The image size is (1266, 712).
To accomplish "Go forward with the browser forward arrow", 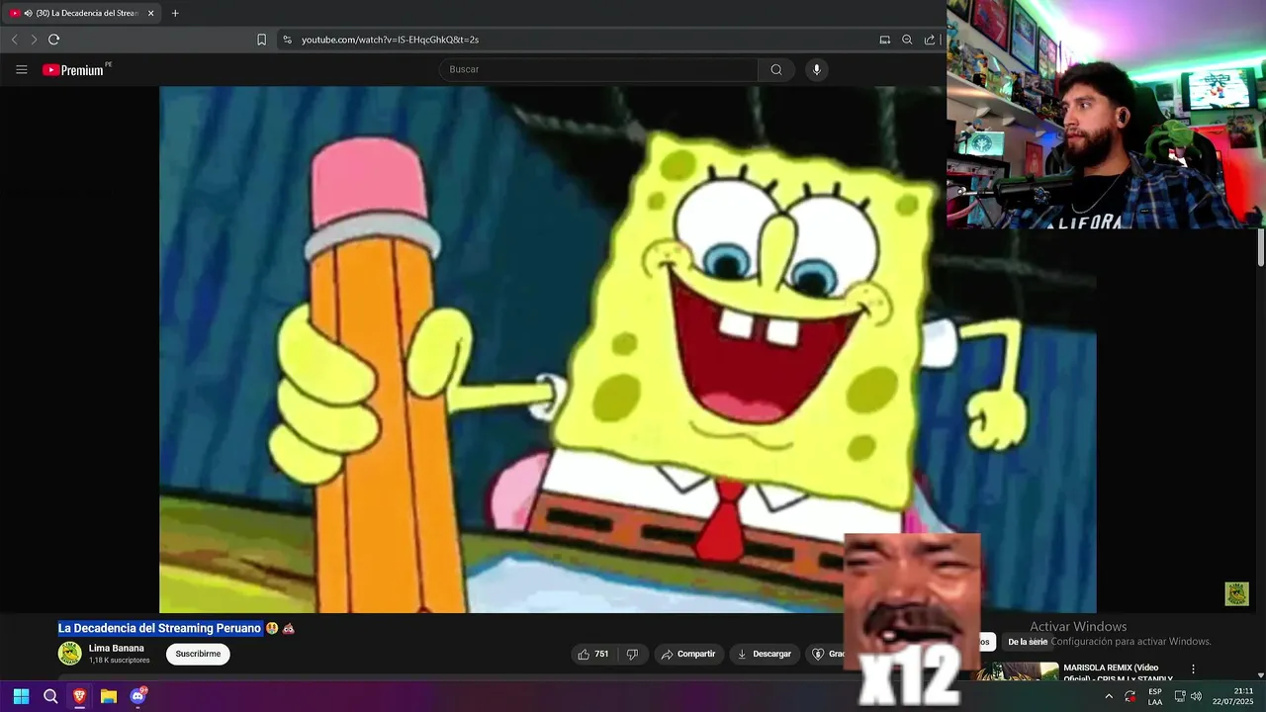I will pyautogui.click(x=34, y=40).
